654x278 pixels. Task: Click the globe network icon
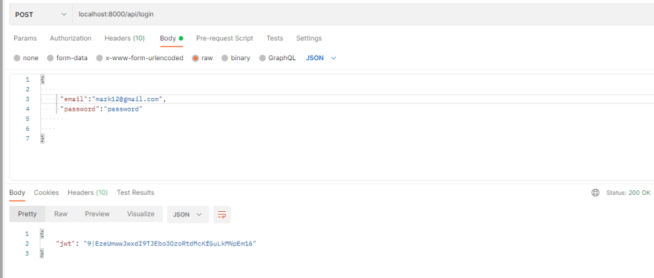(x=595, y=193)
